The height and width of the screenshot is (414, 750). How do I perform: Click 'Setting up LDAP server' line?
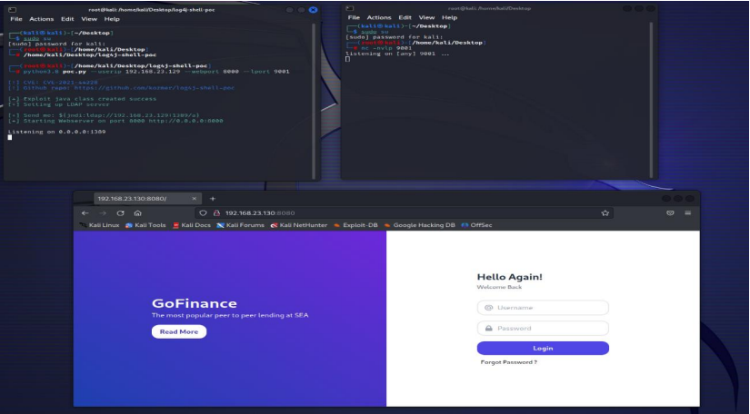pos(59,104)
